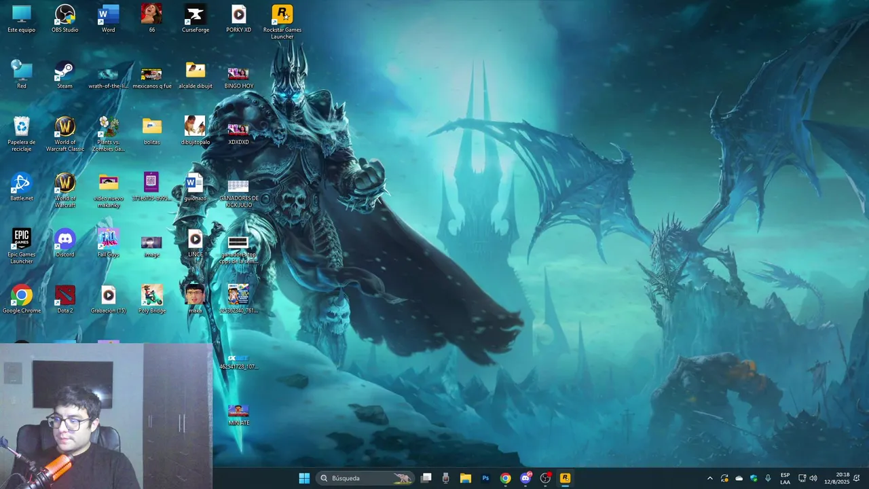Select the dibujitopalo image file
This screenshot has height=489, width=869.
click(x=196, y=130)
